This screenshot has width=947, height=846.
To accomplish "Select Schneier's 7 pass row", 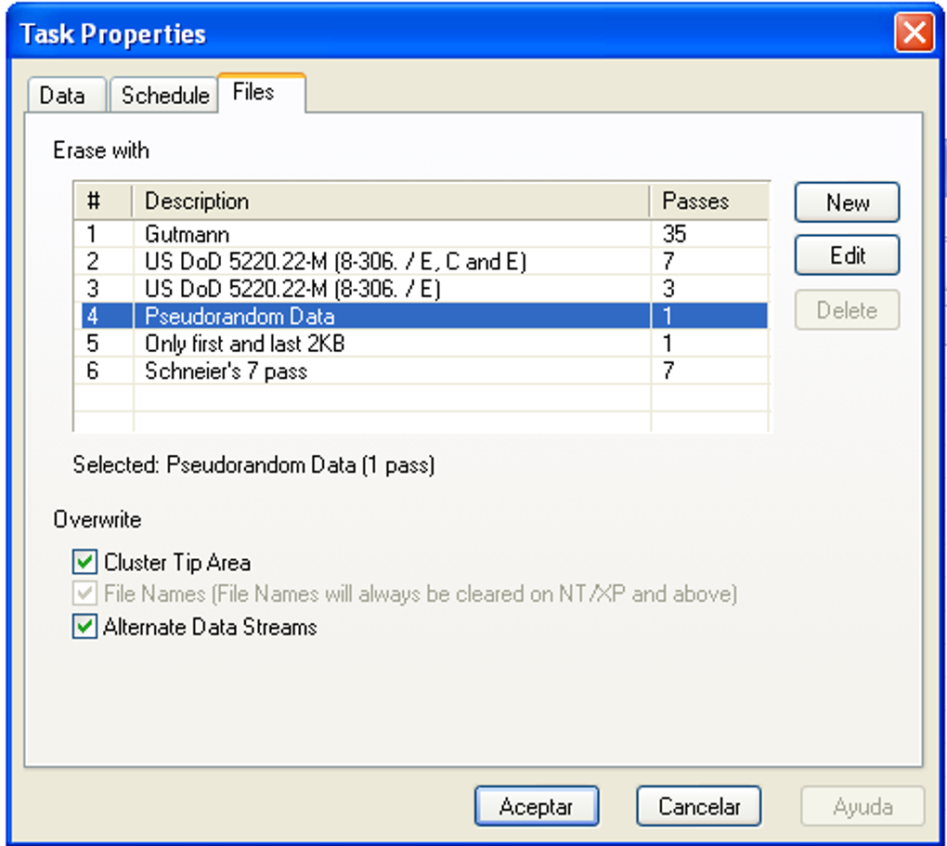I will [421, 371].
